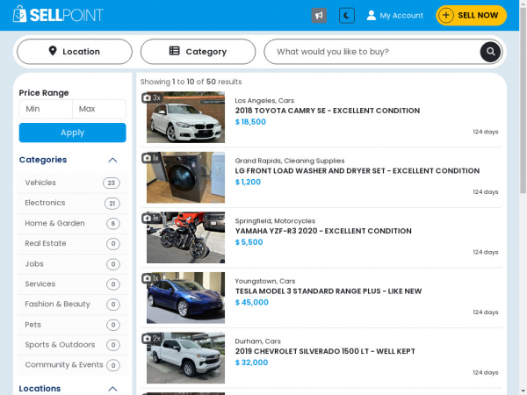Open the announcements megaphone icon

tap(319, 16)
